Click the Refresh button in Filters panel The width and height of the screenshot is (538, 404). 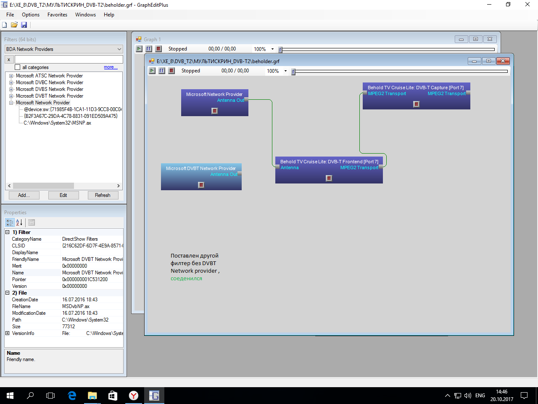point(103,195)
